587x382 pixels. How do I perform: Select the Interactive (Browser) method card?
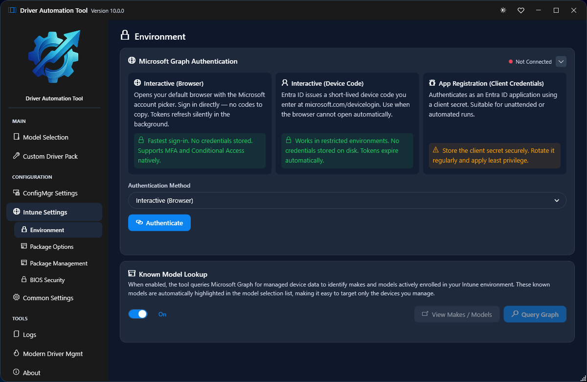[200, 123]
